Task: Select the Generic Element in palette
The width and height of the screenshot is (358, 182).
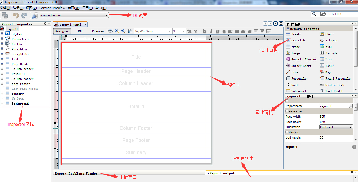Action: pos(301,59)
